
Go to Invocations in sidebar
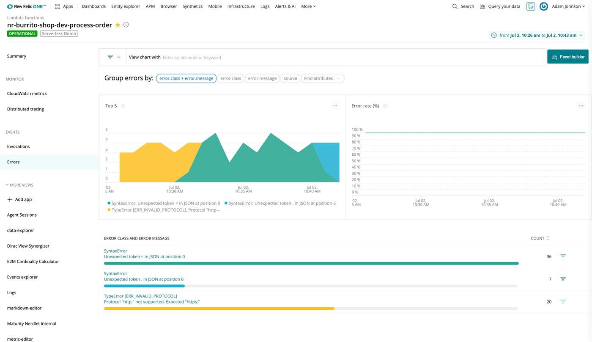point(18,146)
